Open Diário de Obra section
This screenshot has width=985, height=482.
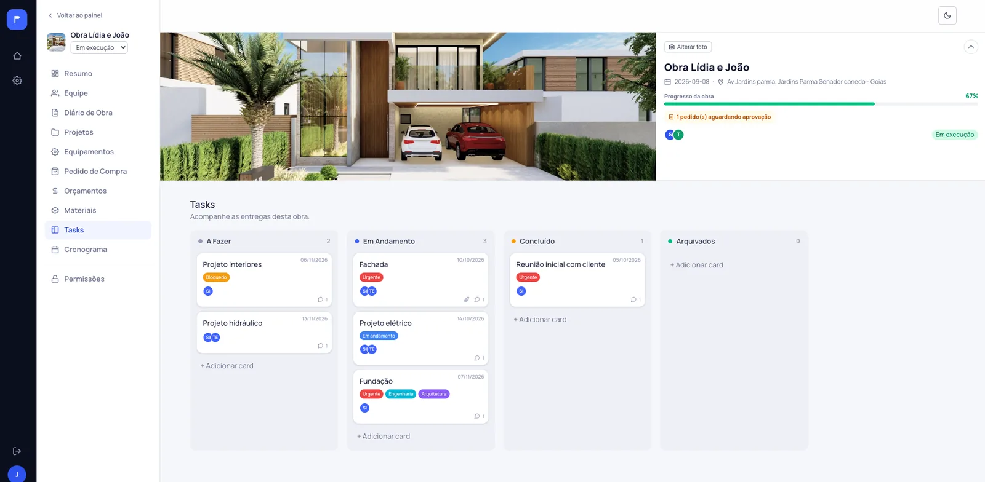[x=98, y=113]
